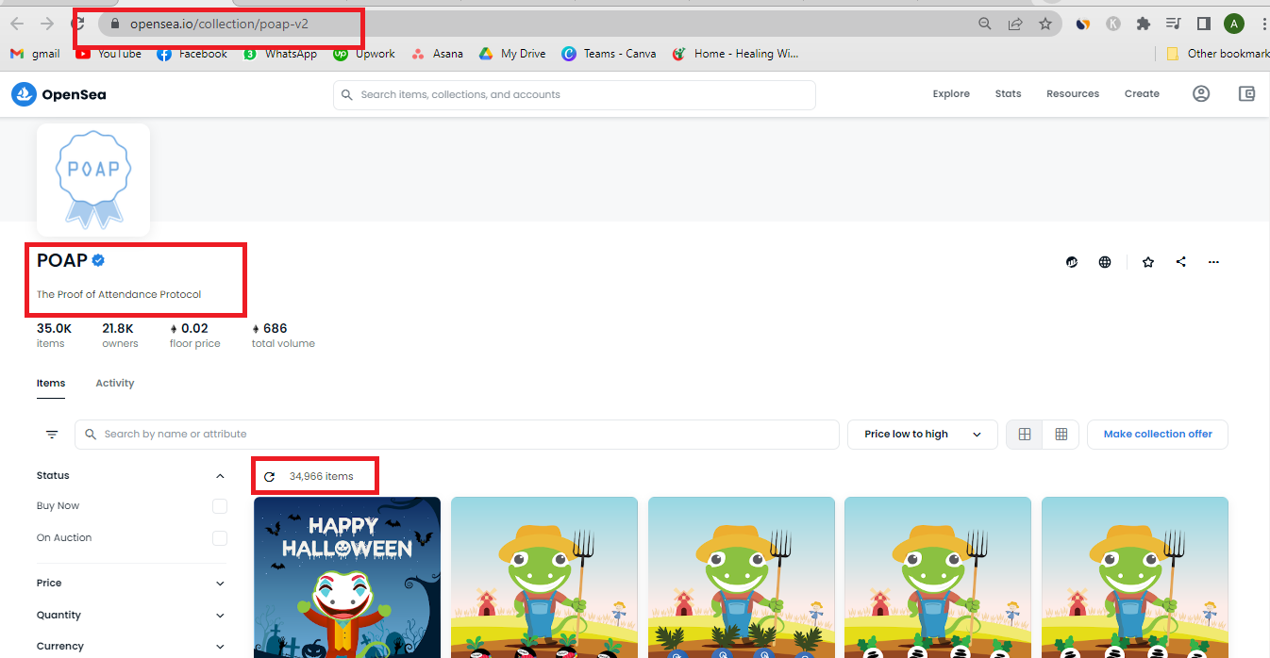Open the Asana bookmark

[437, 54]
